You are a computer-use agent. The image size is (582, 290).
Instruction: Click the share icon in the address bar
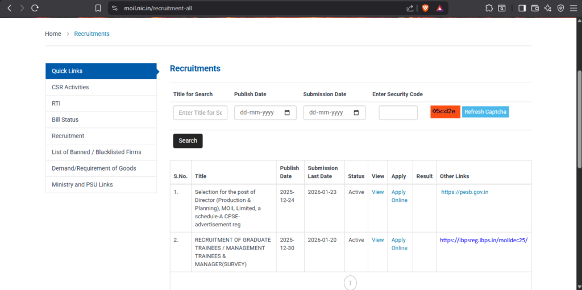click(x=410, y=8)
